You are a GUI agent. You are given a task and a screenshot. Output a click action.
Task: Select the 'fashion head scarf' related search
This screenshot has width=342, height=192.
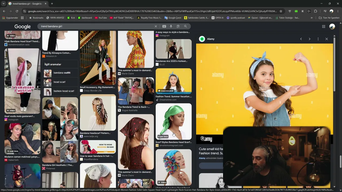[x=60, y=91]
